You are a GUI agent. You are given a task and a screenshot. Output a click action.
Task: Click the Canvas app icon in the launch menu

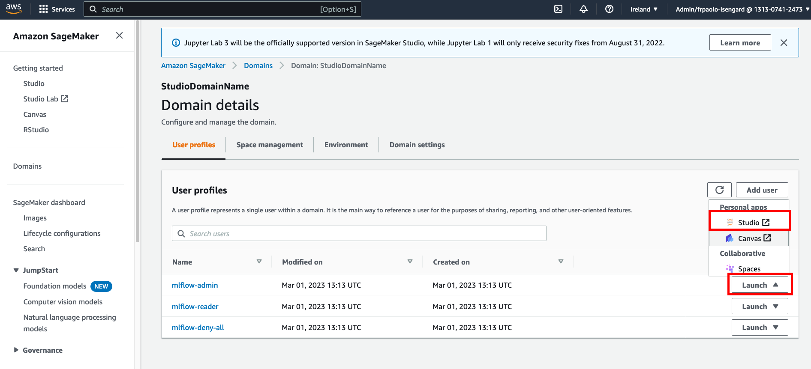tap(730, 238)
